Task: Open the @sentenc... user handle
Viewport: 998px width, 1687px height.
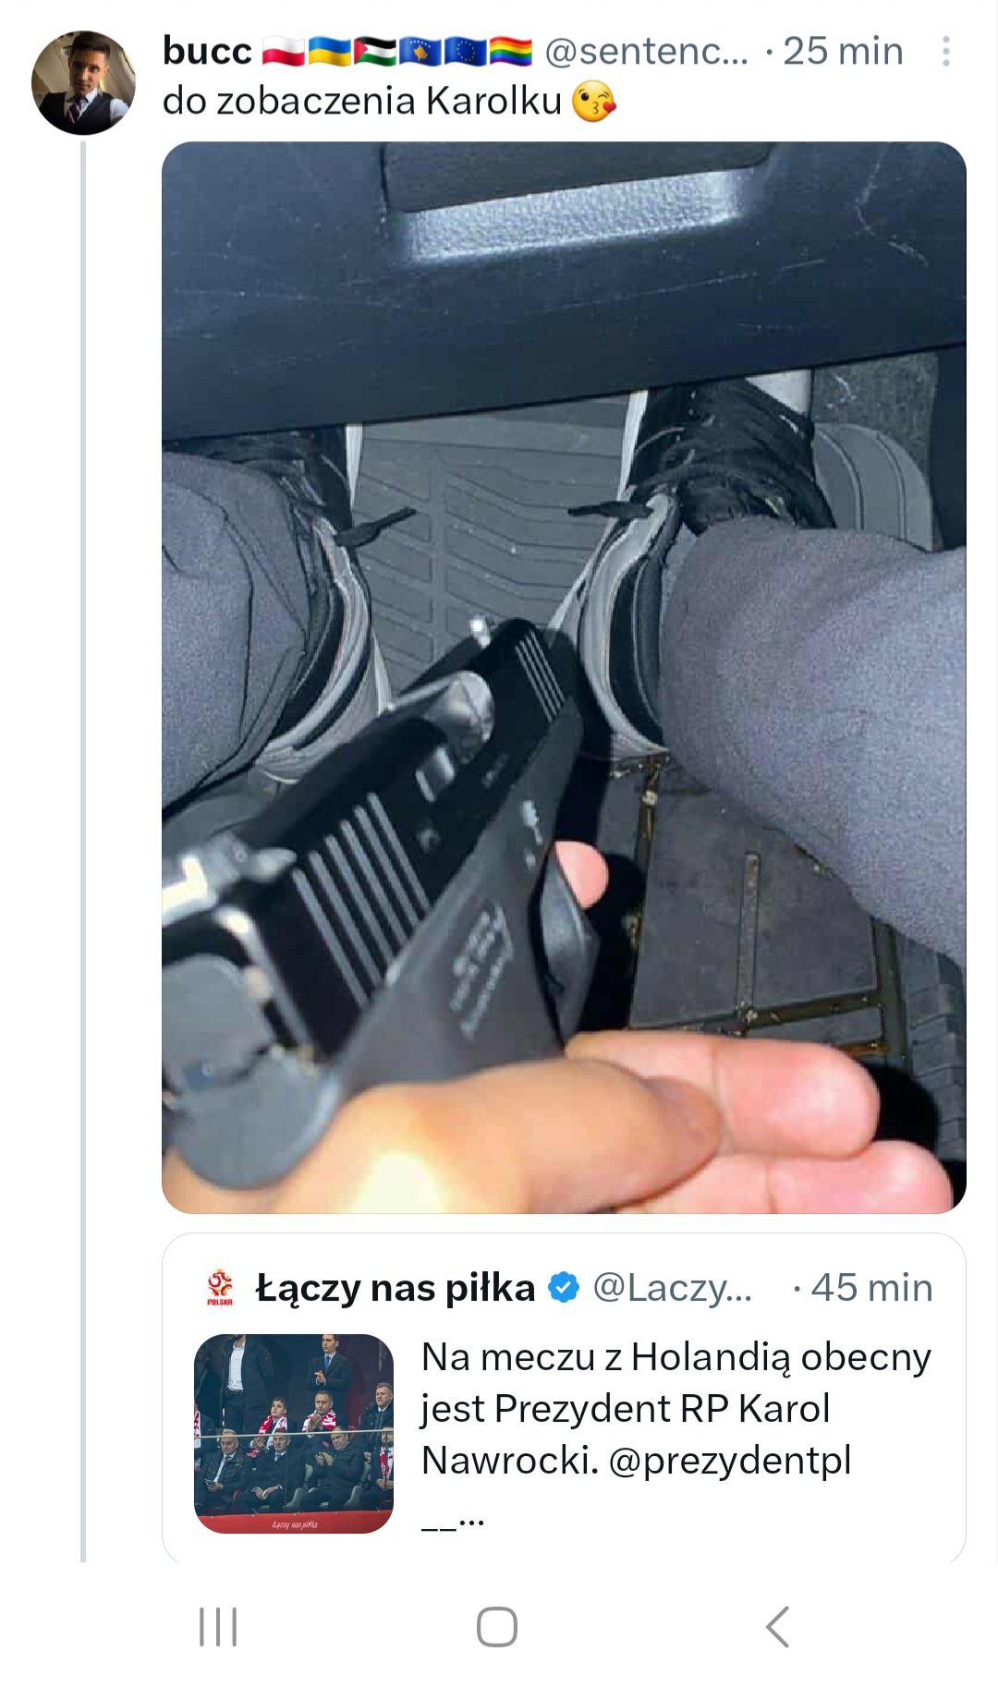Action: tap(646, 52)
